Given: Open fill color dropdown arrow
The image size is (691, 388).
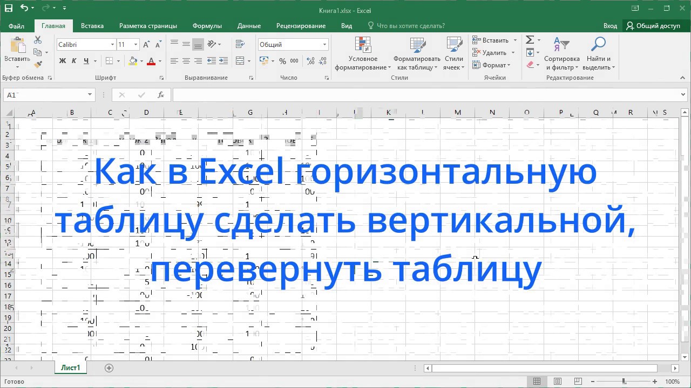Looking at the screenshot, I should click(x=141, y=61).
